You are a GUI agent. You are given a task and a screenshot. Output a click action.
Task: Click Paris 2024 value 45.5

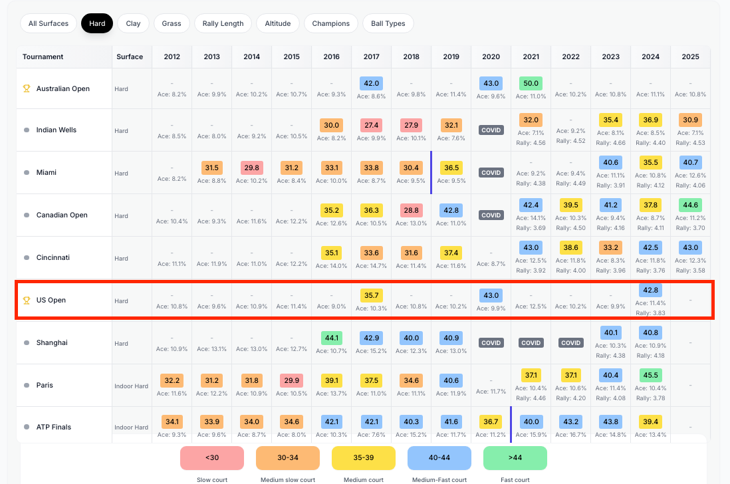tap(650, 375)
